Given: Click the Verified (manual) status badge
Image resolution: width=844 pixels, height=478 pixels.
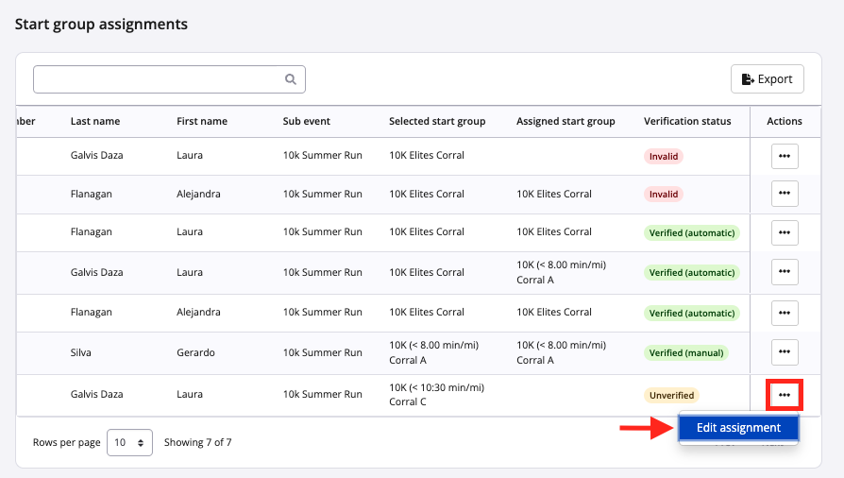Looking at the screenshot, I should [686, 353].
